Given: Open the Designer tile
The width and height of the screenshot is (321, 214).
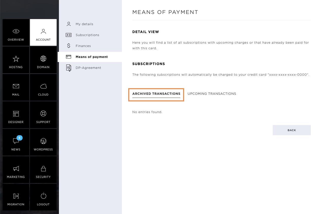Looking at the screenshot, I should (16, 115).
